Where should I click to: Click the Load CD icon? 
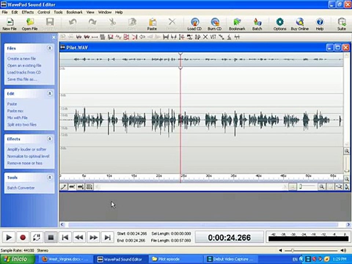pos(195,24)
